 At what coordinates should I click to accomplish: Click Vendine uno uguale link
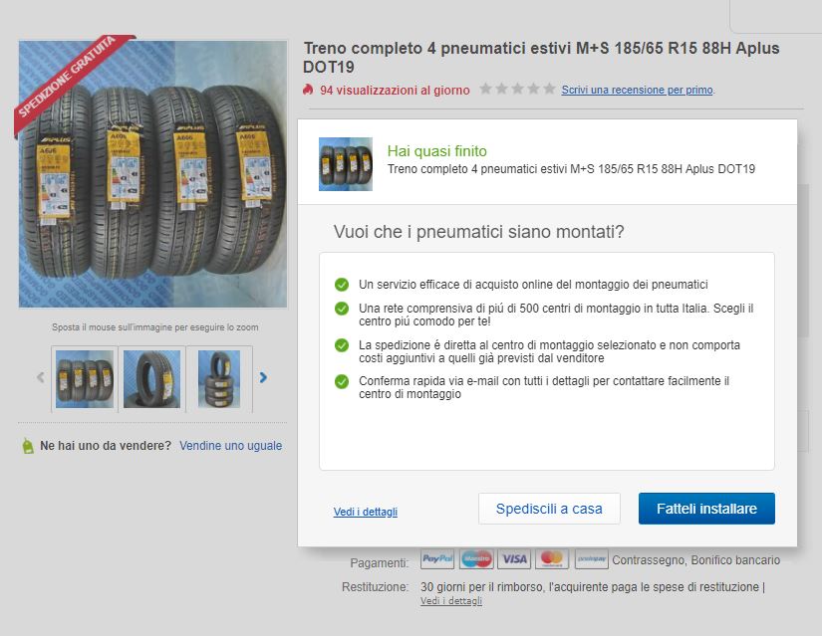click(231, 445)
